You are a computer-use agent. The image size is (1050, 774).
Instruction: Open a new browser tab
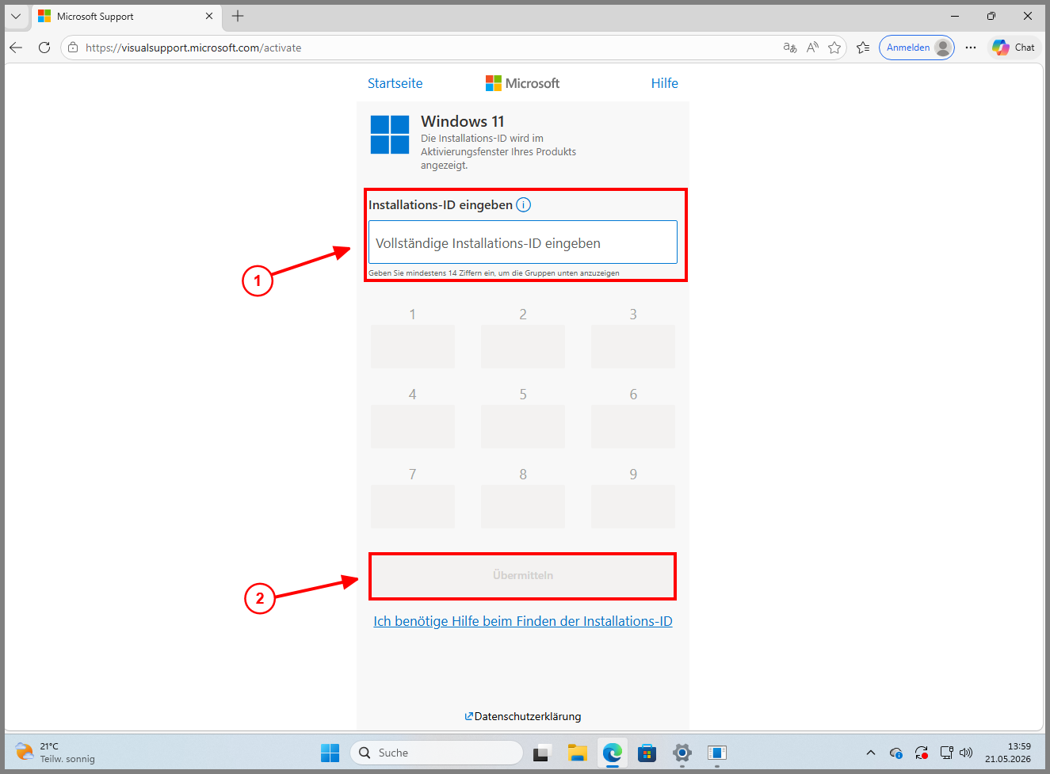coord(238,16)
